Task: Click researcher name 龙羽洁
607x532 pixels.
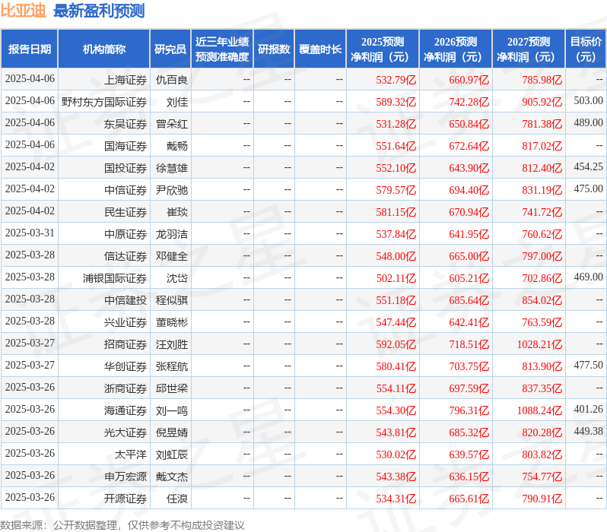Action: point(171,235)
